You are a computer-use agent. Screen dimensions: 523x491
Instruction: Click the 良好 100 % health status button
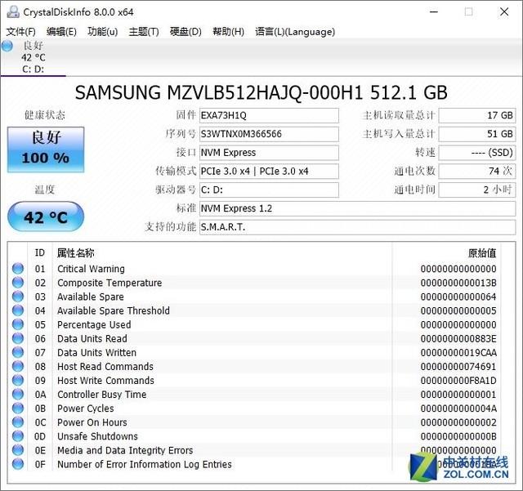click(46, 150)
